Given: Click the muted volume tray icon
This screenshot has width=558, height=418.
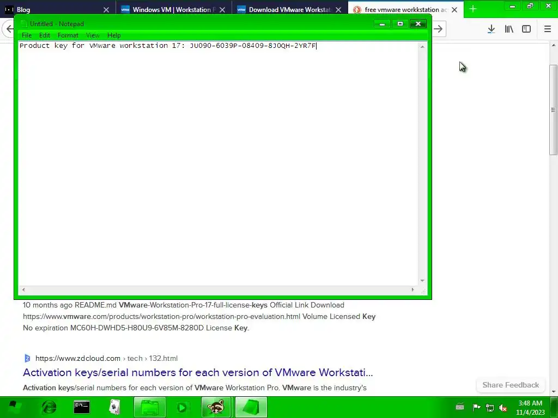Looking at the screenshot, I should pos(503,408).
